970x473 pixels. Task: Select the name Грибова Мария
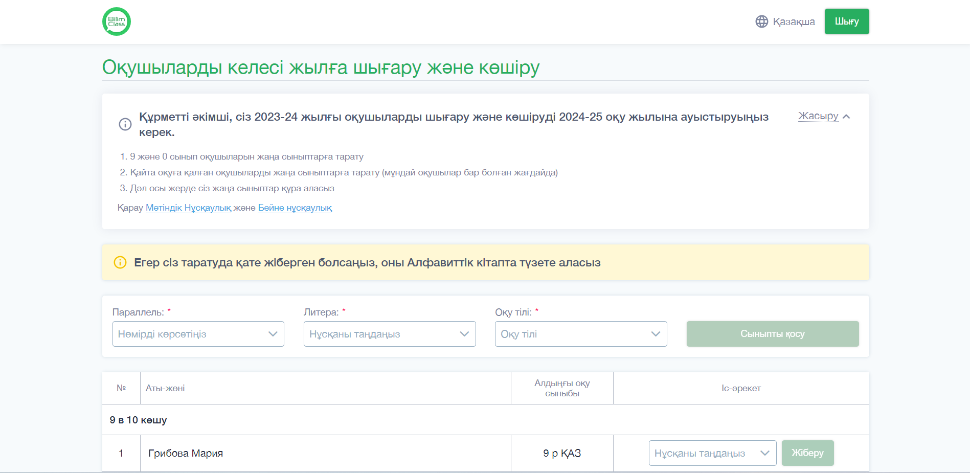click(x=186, y=453)
